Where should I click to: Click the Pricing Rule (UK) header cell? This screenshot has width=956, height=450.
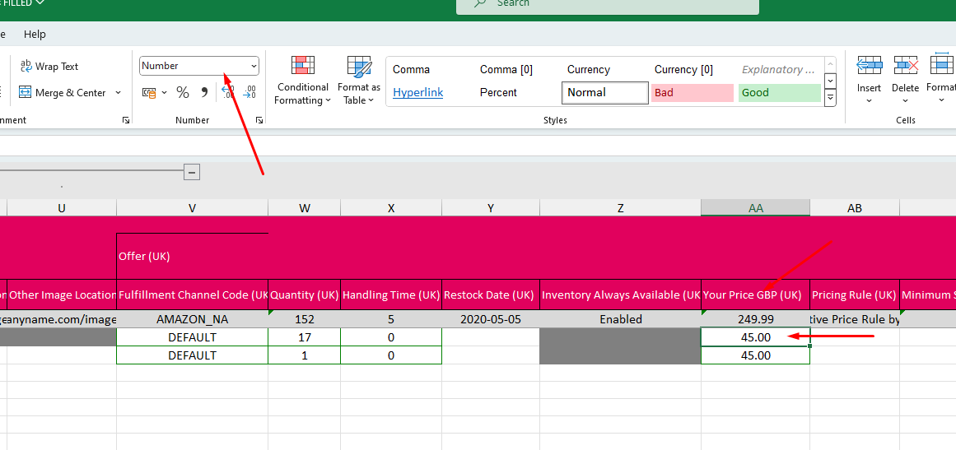tap(855, 295)
